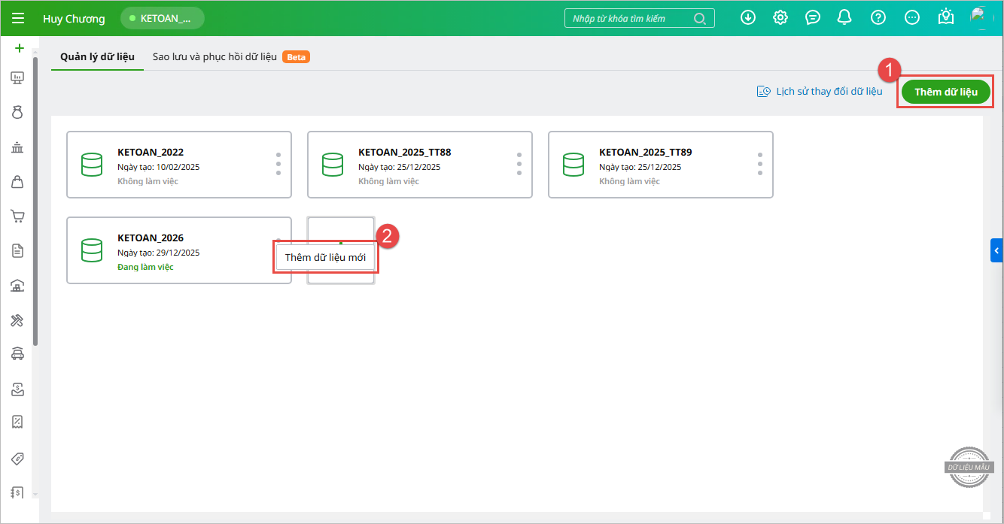This screenshot has width=1004, height=524.
Task: Open the KETOAN database selector in header
Action: tap(163, 19)
